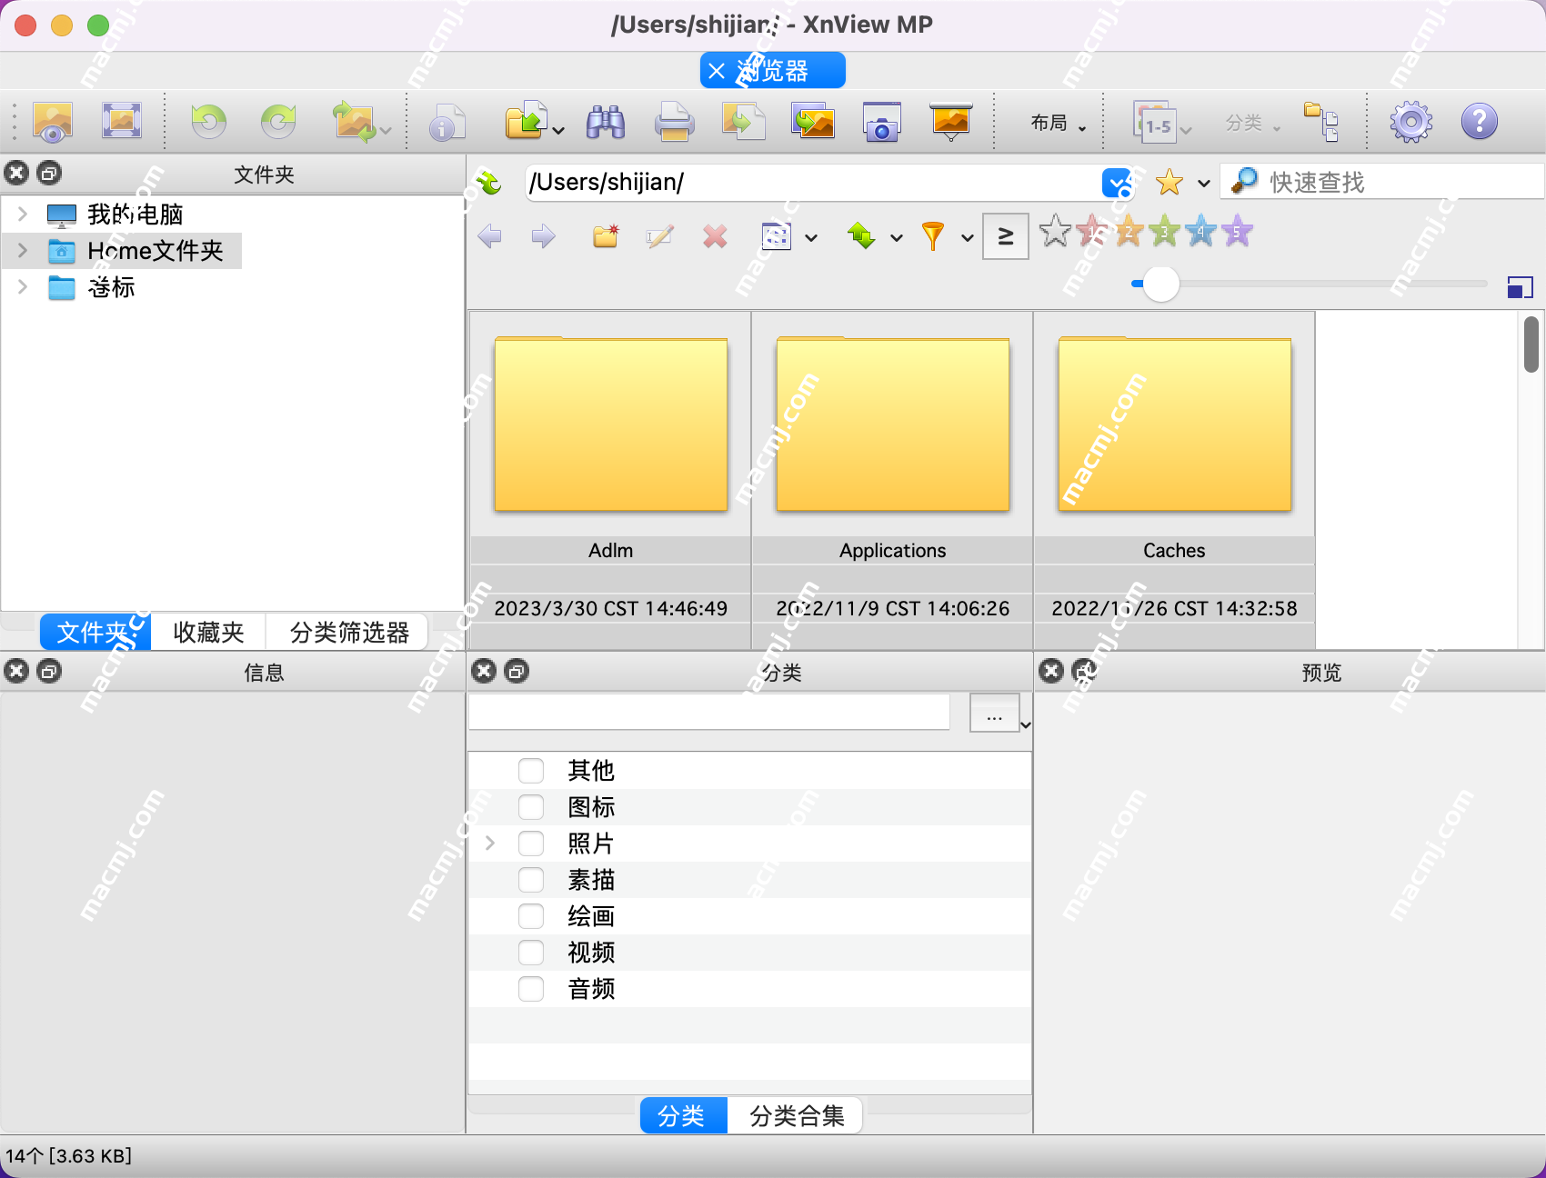Click the JPEG lossless transform icon

pos(355,121)
